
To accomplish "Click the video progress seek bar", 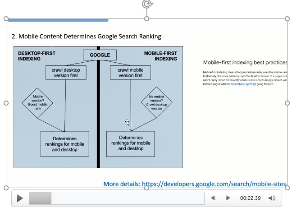I will tap(117, 198).
